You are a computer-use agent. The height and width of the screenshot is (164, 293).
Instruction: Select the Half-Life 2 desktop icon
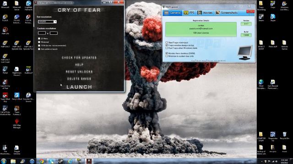pyautogui.click(x=5, y=44)
